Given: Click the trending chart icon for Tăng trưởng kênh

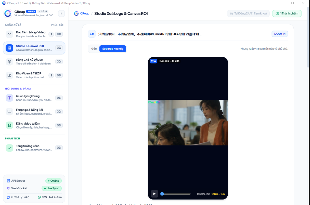Looking at the screenshot, I should (9, 148).
